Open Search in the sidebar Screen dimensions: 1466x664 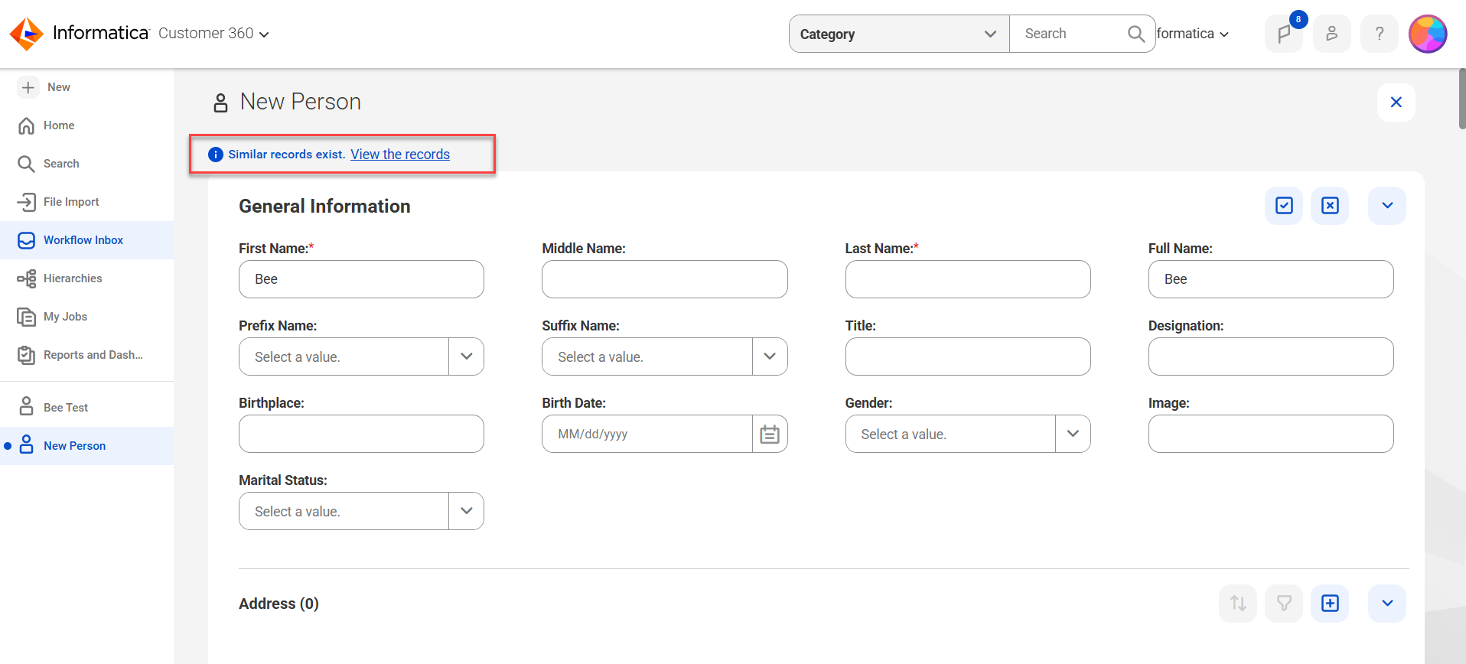tap(86, 164)
